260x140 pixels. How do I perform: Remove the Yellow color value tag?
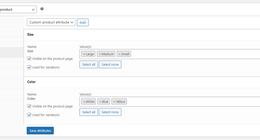click(x=114, y=102)
